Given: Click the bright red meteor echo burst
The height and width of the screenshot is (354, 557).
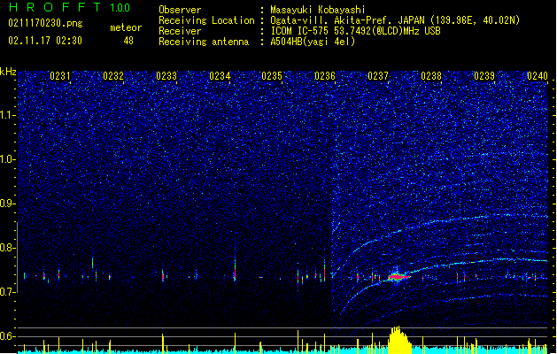Looking at the screenshot, I should point(397,276).
